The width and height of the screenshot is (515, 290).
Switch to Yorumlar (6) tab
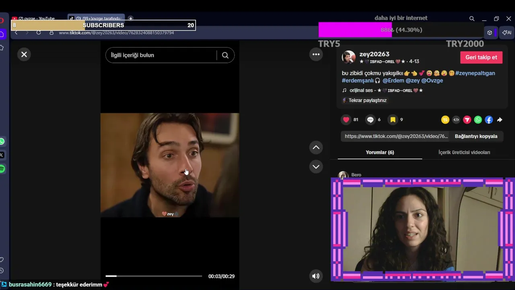click(380, 152)
